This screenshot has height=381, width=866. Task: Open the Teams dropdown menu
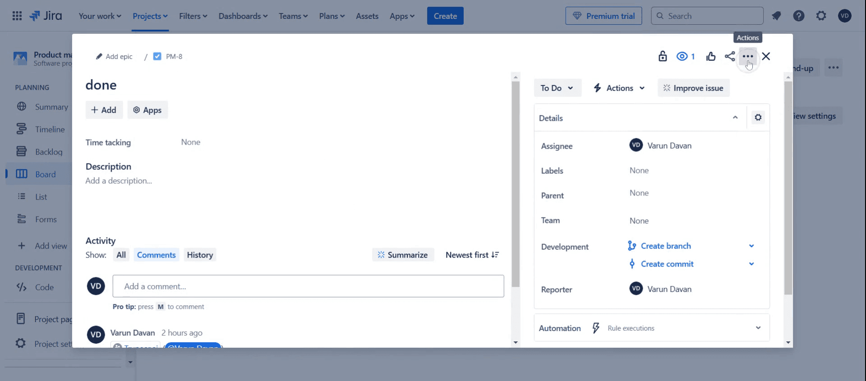(x=293, y=16)
